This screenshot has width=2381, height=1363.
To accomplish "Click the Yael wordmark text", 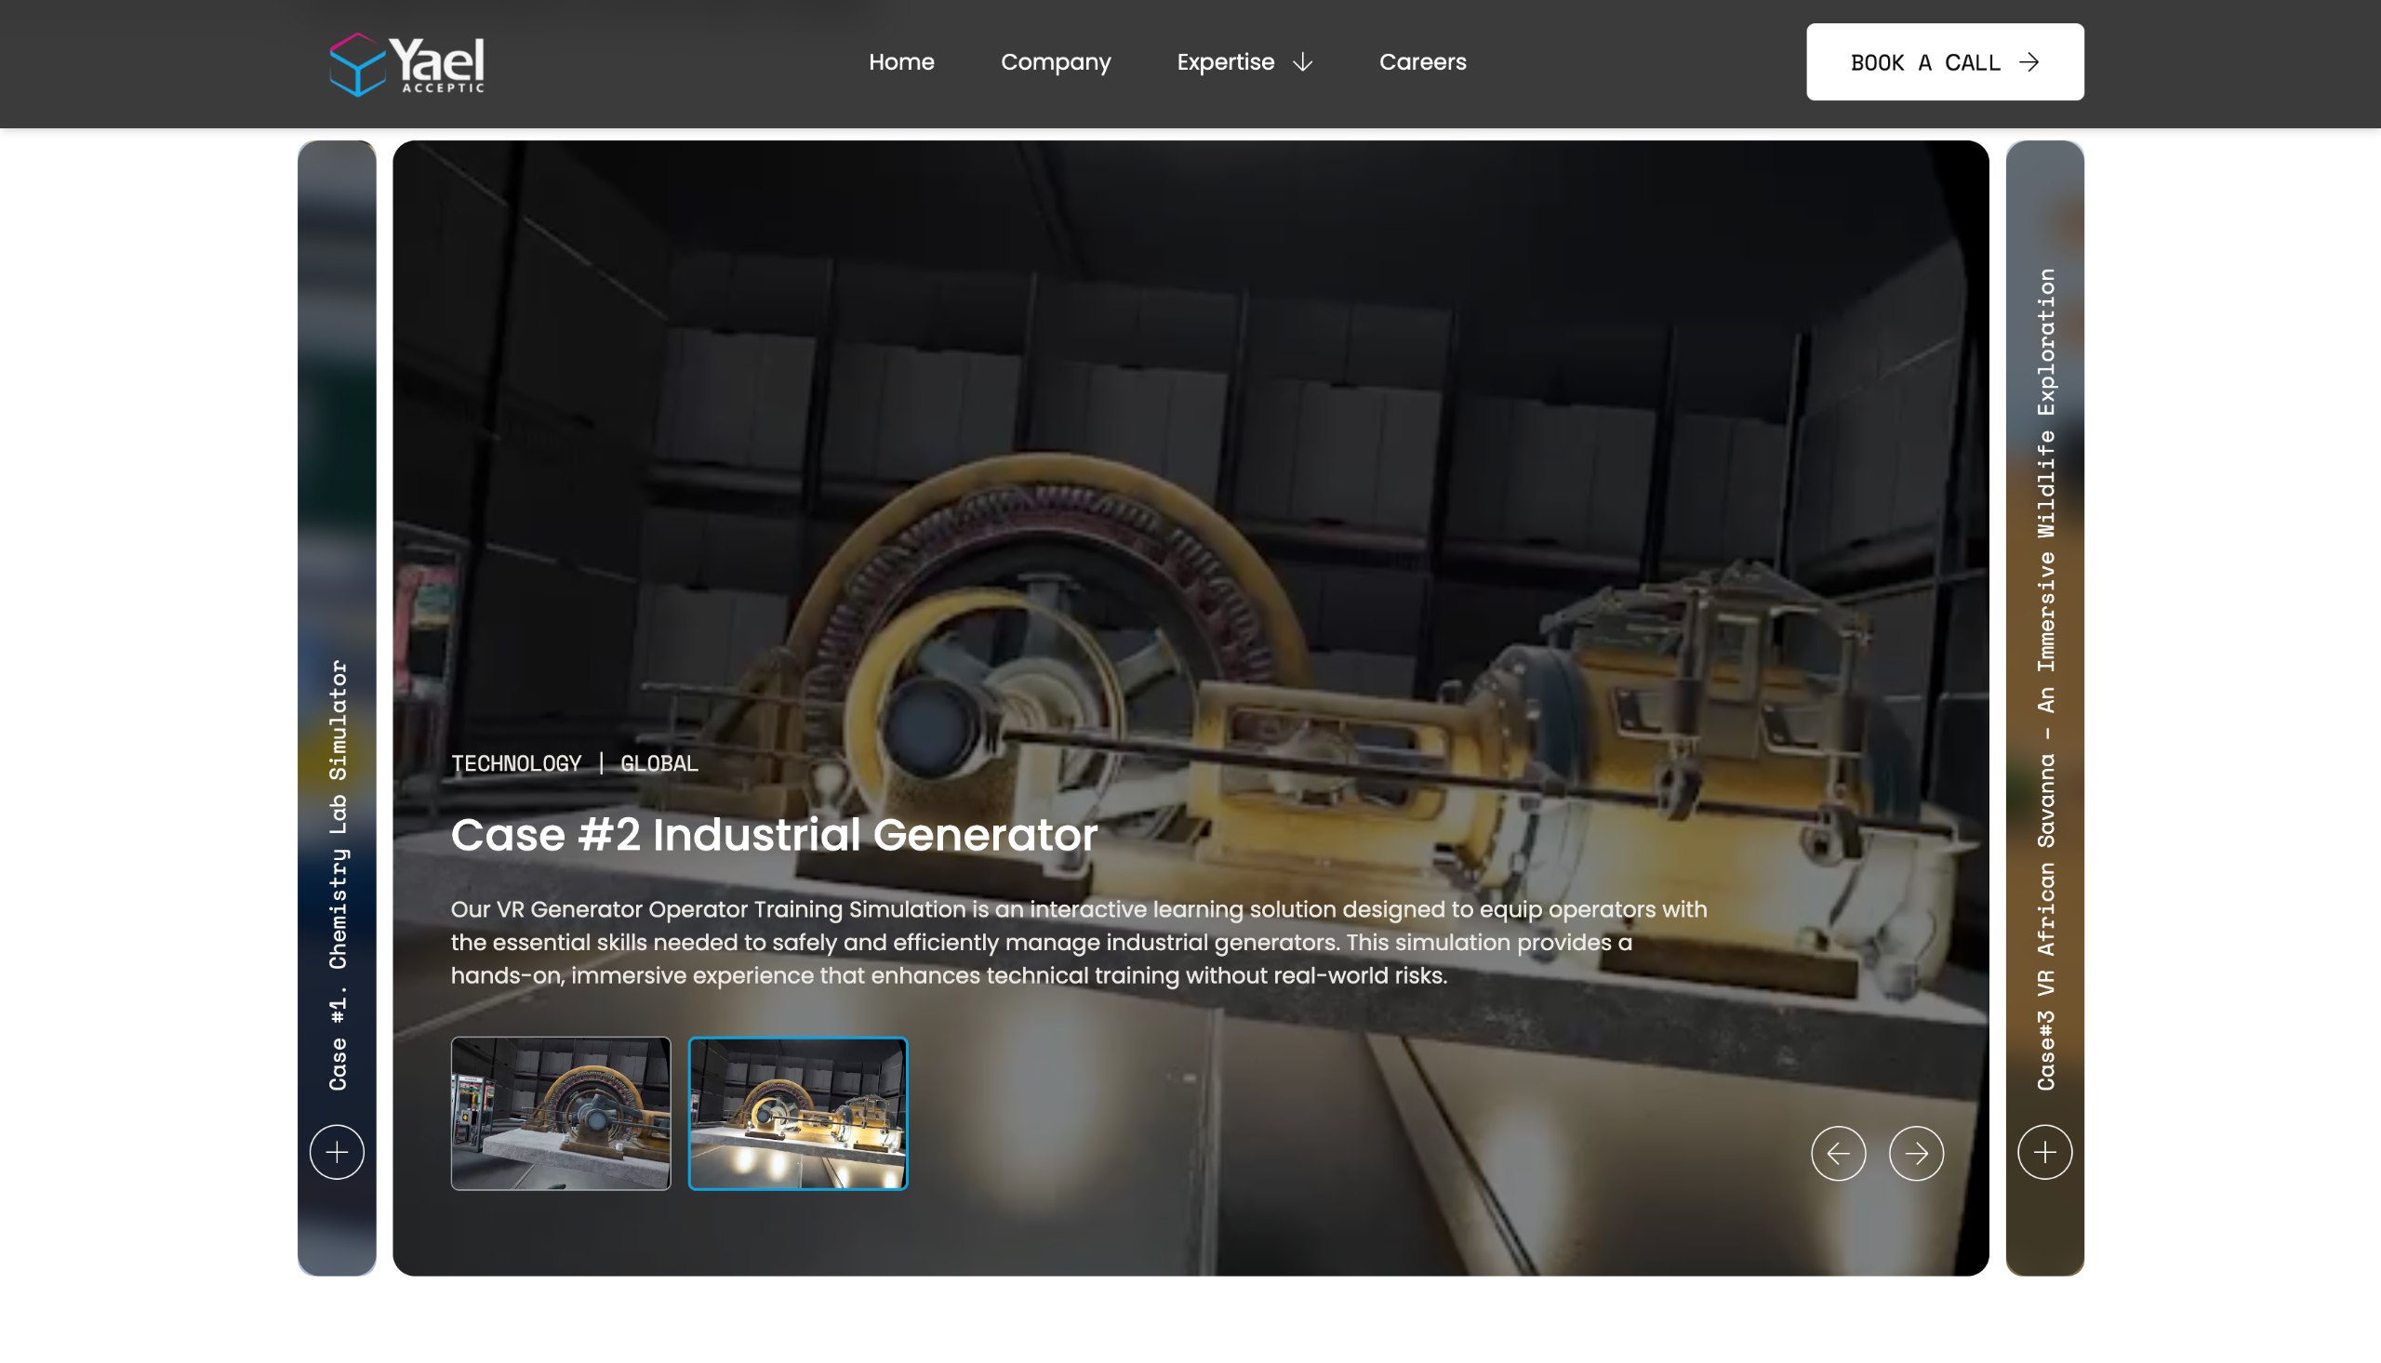I will point(436,60).
